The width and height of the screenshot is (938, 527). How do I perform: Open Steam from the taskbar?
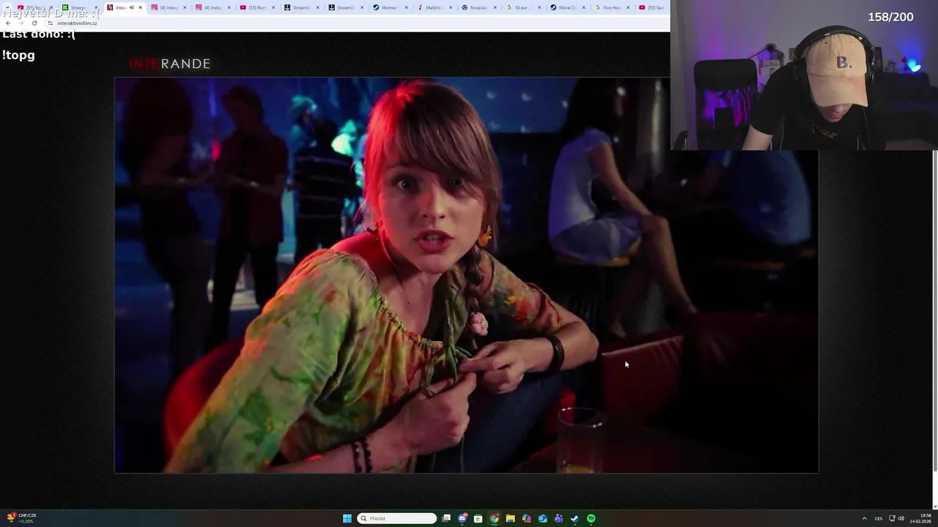[x=575, y=518]
